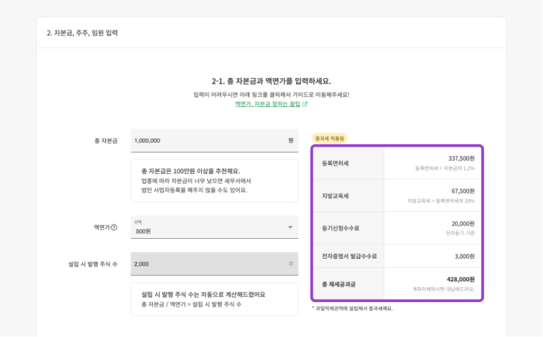Select the 등록면허세 row label
Image resolution: width=543 pixels, height=337 pixels.
point(334,162)
